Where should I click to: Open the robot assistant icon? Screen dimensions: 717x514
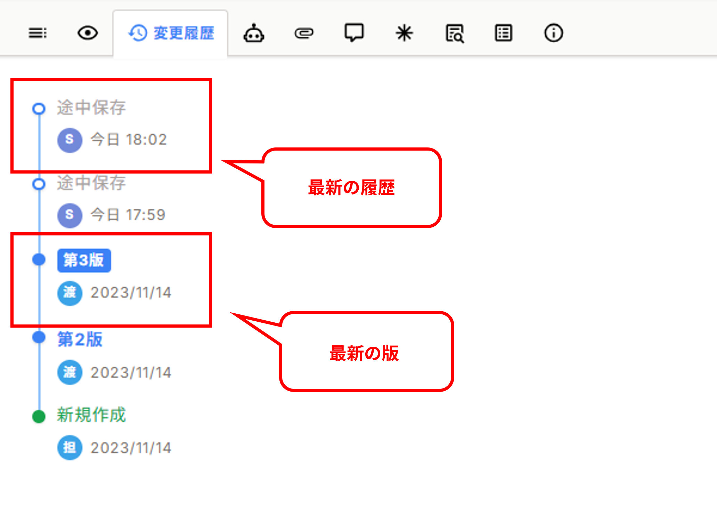[254, 33]
